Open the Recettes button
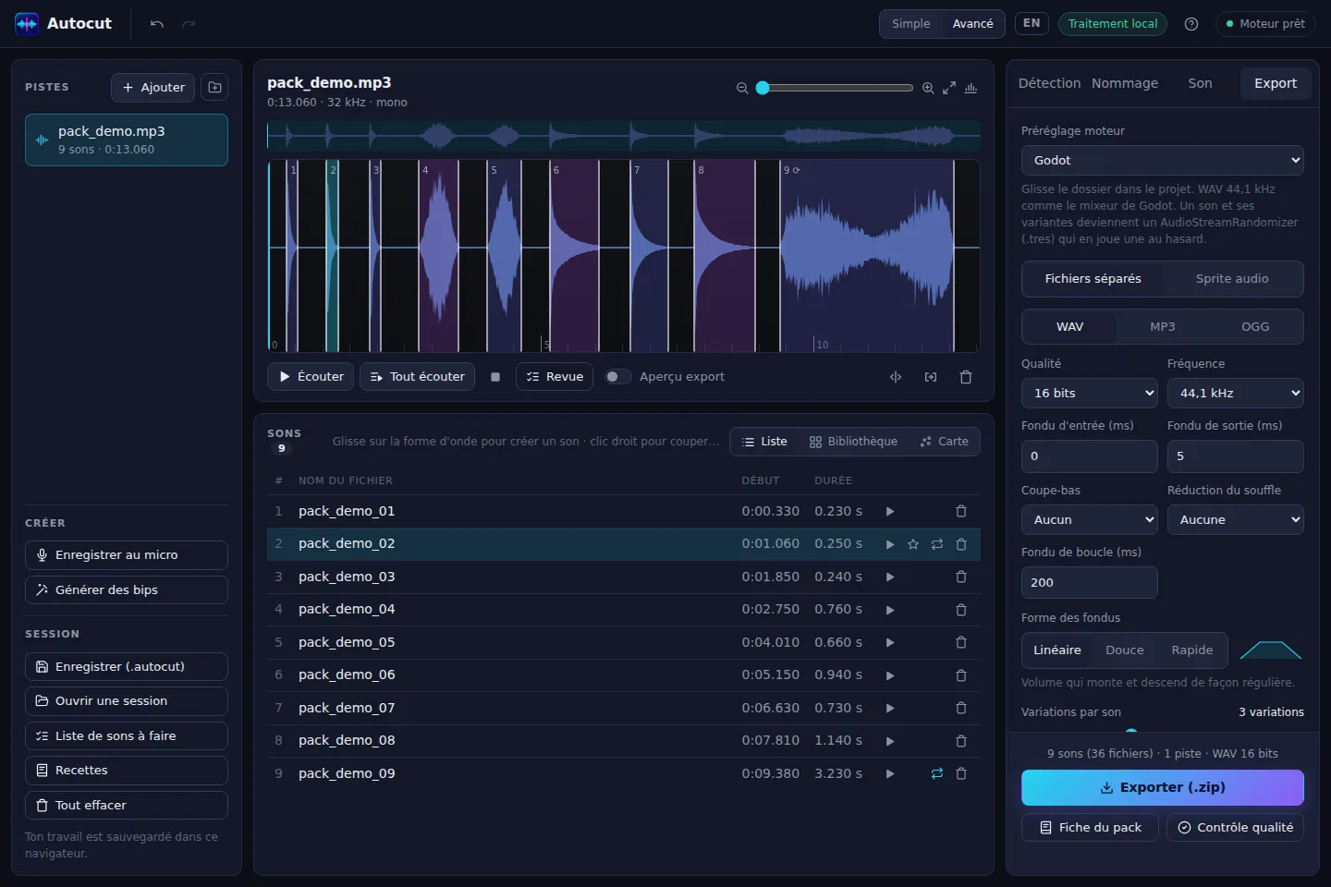The image size is (1331, 887). (x=127, y=771)
